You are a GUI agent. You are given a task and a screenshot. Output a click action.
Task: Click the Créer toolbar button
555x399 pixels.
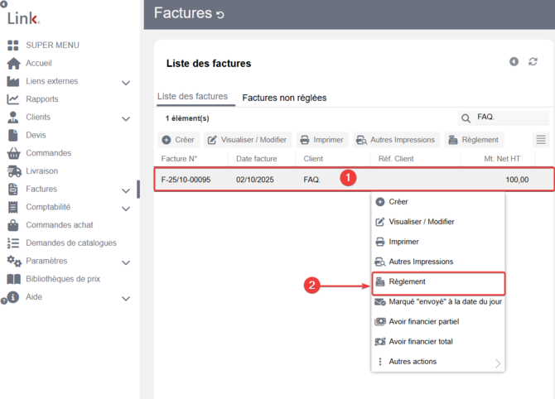point(178,140)
